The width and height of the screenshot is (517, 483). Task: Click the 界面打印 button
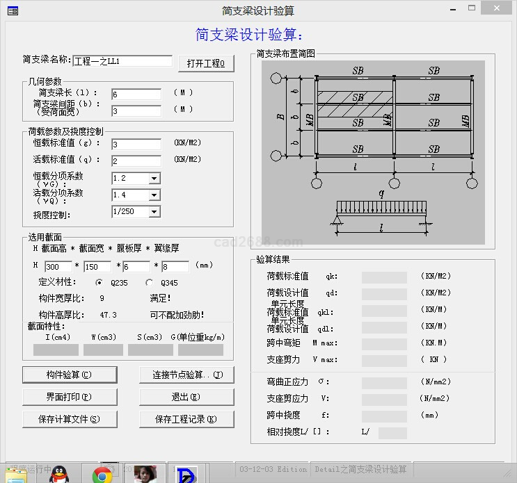(68, 398)
